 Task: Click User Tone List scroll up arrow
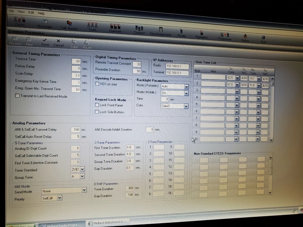point(272,78)
